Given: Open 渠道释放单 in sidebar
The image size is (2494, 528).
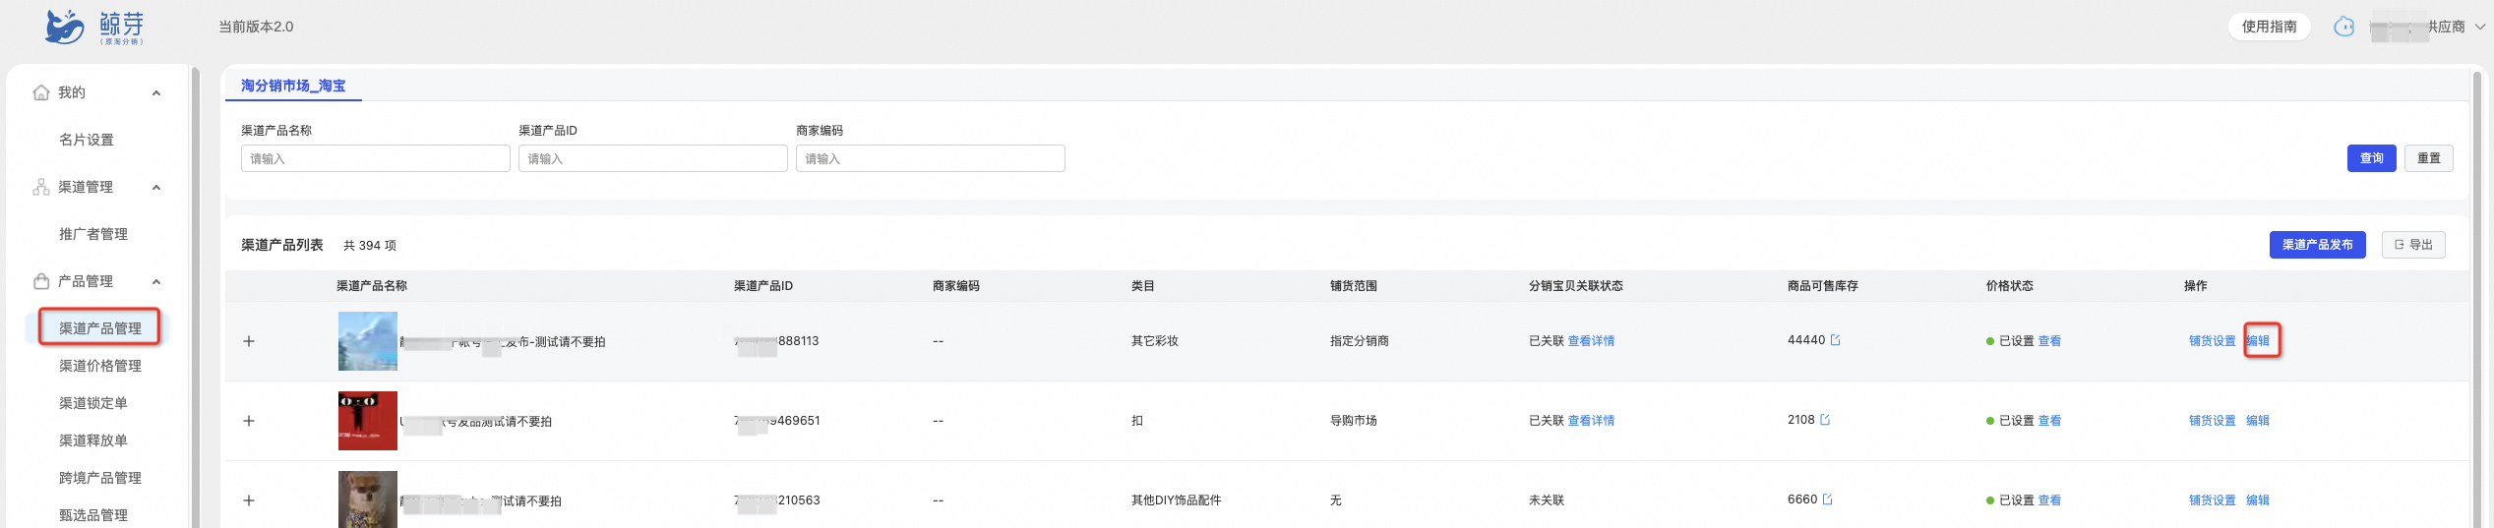Looking at the screenshot, I should coord(93,440).
